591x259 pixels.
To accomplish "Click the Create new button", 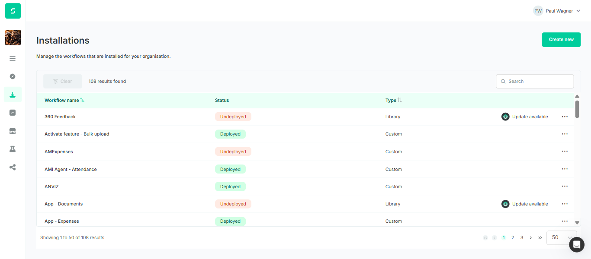I will pos(561,39).
